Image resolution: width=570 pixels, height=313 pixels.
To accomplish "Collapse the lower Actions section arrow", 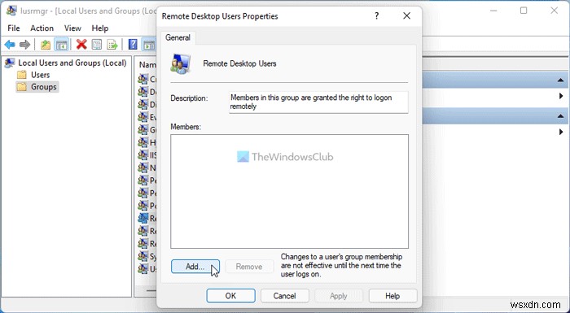I will 560,116.
